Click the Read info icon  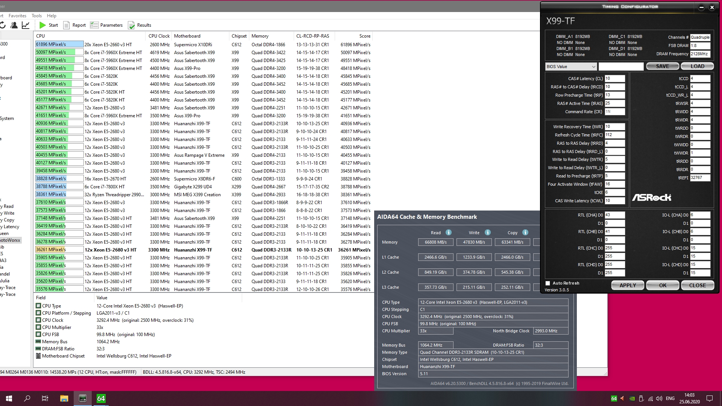(449, 232)
